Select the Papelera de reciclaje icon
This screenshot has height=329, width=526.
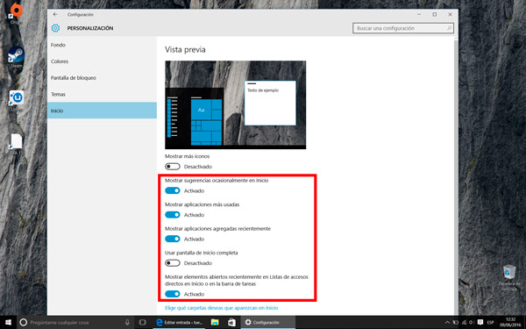(x=509, y=278)
